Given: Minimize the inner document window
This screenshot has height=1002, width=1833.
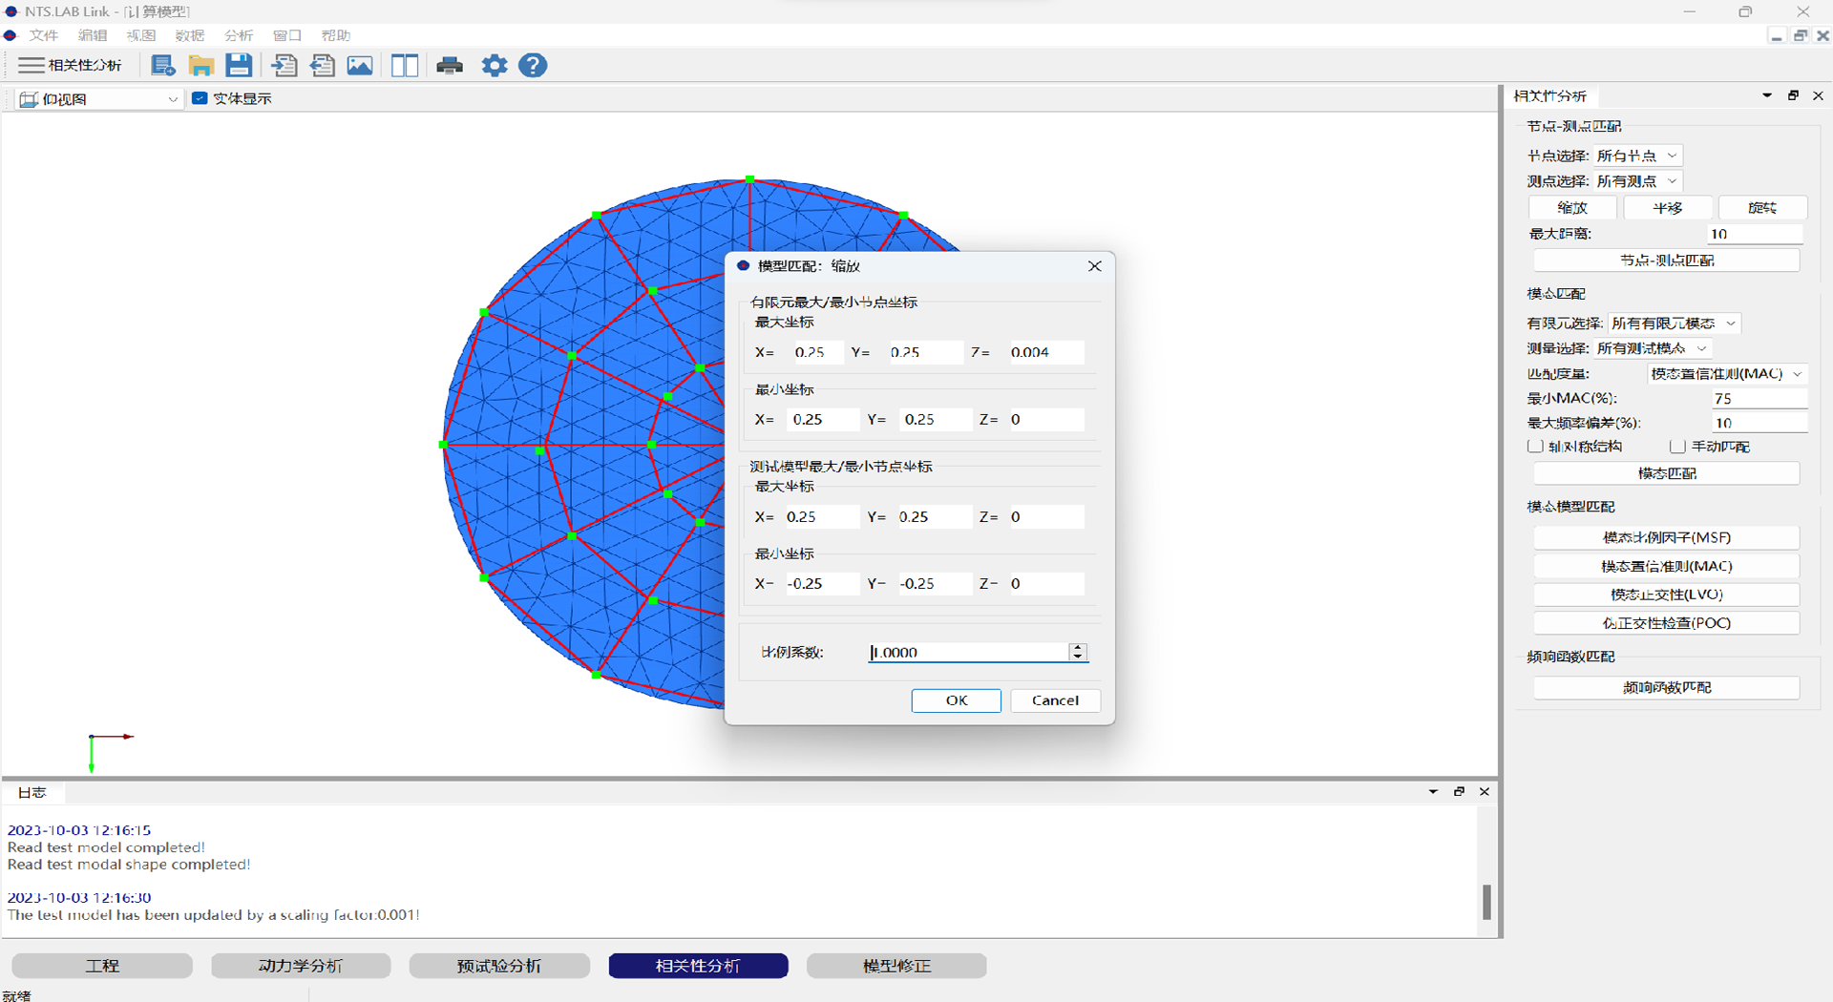Looking at the screenshot, I should point(1776,35).
